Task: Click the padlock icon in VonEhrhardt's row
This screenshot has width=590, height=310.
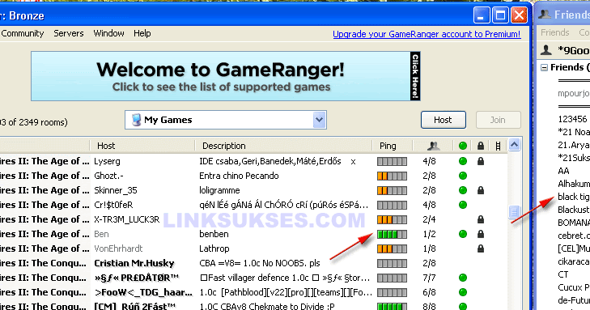Action: click(x=481, y=248)
